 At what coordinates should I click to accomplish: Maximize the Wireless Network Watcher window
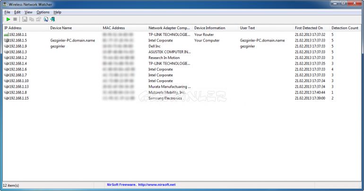pyautogui.click(x=343, y=3)
